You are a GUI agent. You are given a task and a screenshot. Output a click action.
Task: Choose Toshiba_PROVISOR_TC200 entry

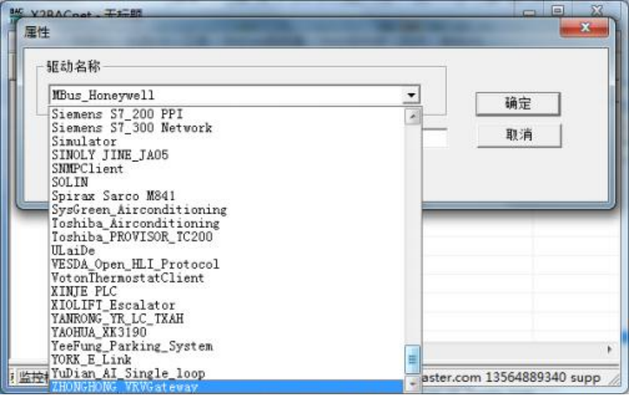(226, 237)
